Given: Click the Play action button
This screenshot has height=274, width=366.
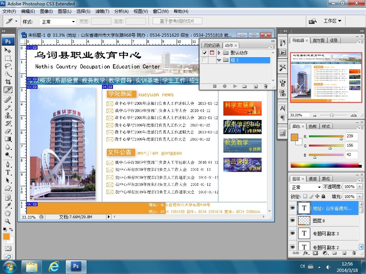Looking at the screenshot, I should click(235, 86).
